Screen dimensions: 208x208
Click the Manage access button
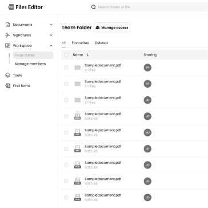(112, 28)
